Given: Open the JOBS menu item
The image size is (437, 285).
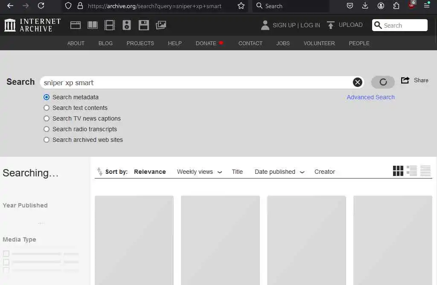Looking at the screenshot, I should coord(283,43).
